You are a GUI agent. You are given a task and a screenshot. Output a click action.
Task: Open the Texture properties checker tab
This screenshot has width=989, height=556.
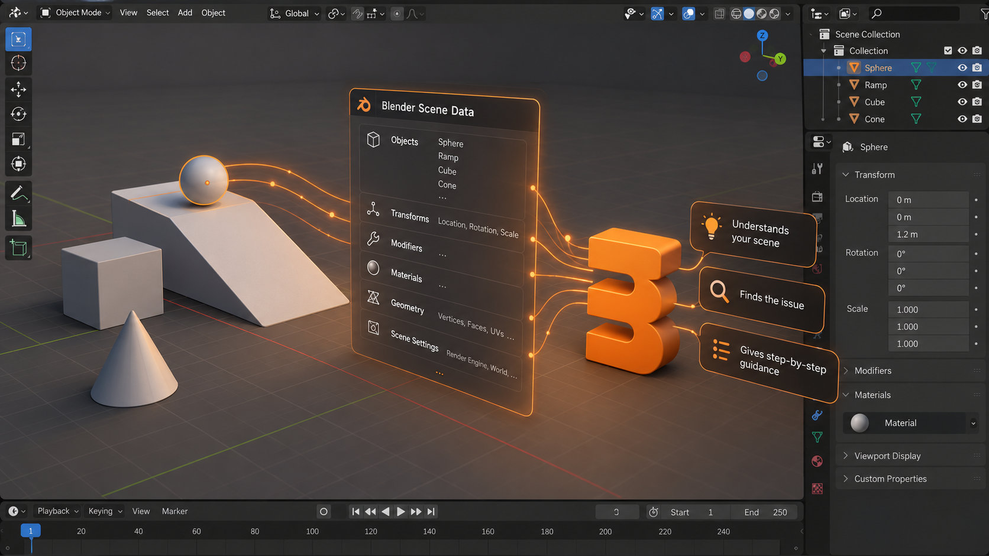(817, 489)
